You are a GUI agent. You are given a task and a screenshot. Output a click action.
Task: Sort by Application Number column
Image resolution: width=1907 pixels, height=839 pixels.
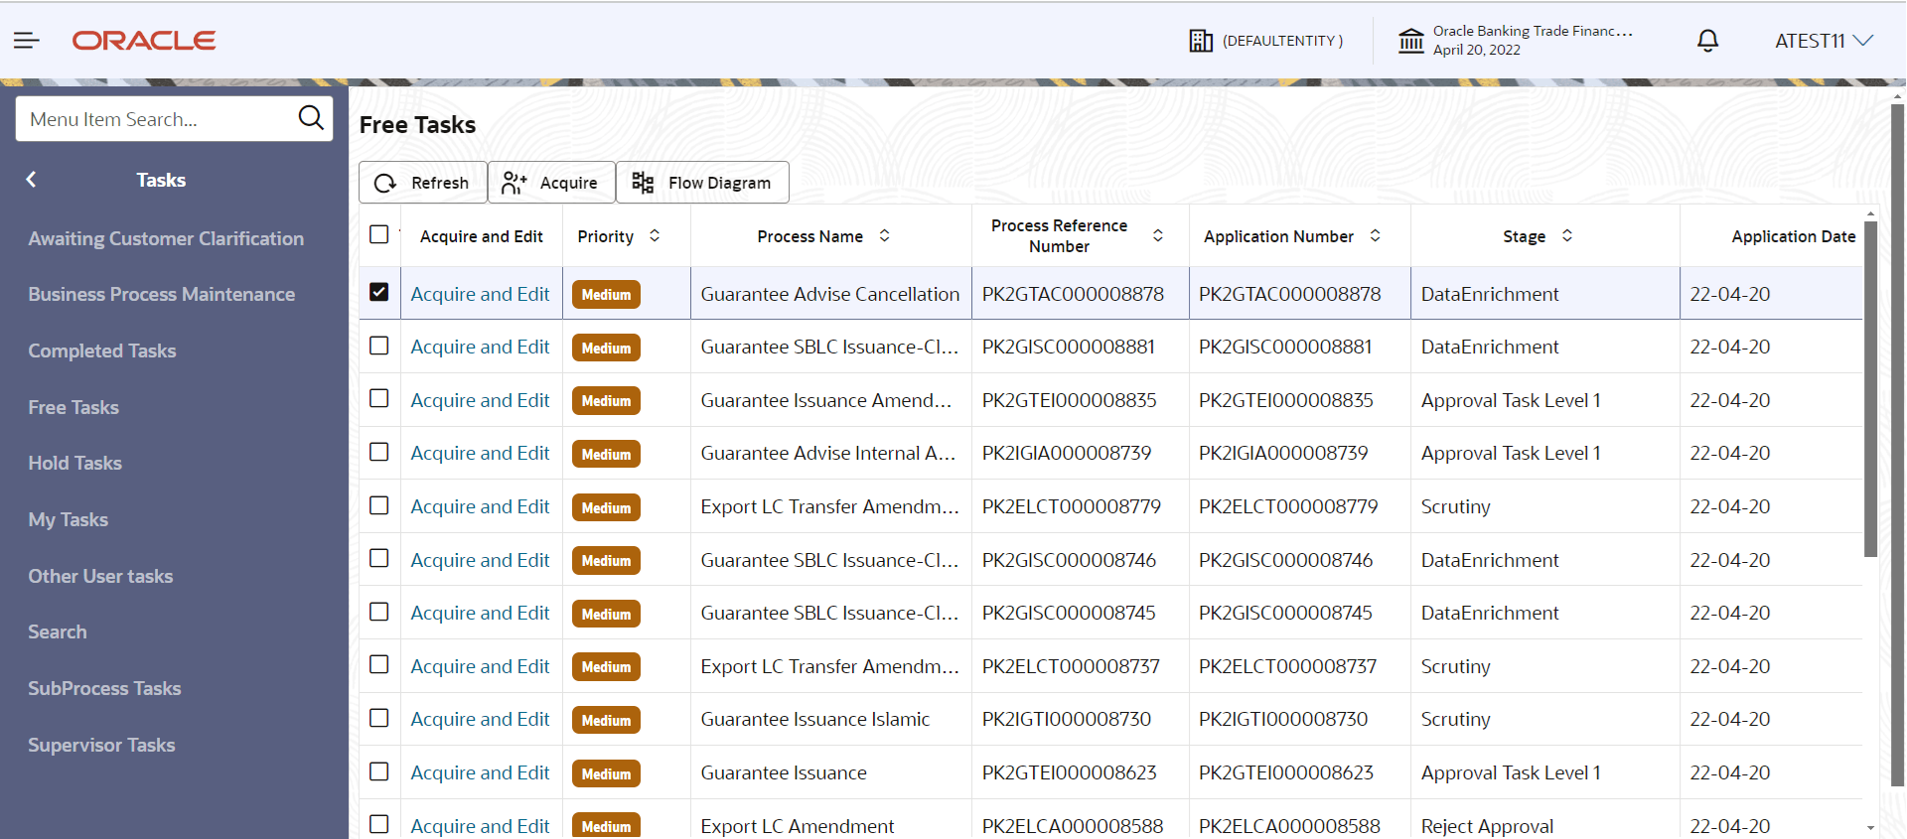pos(1376,236)
